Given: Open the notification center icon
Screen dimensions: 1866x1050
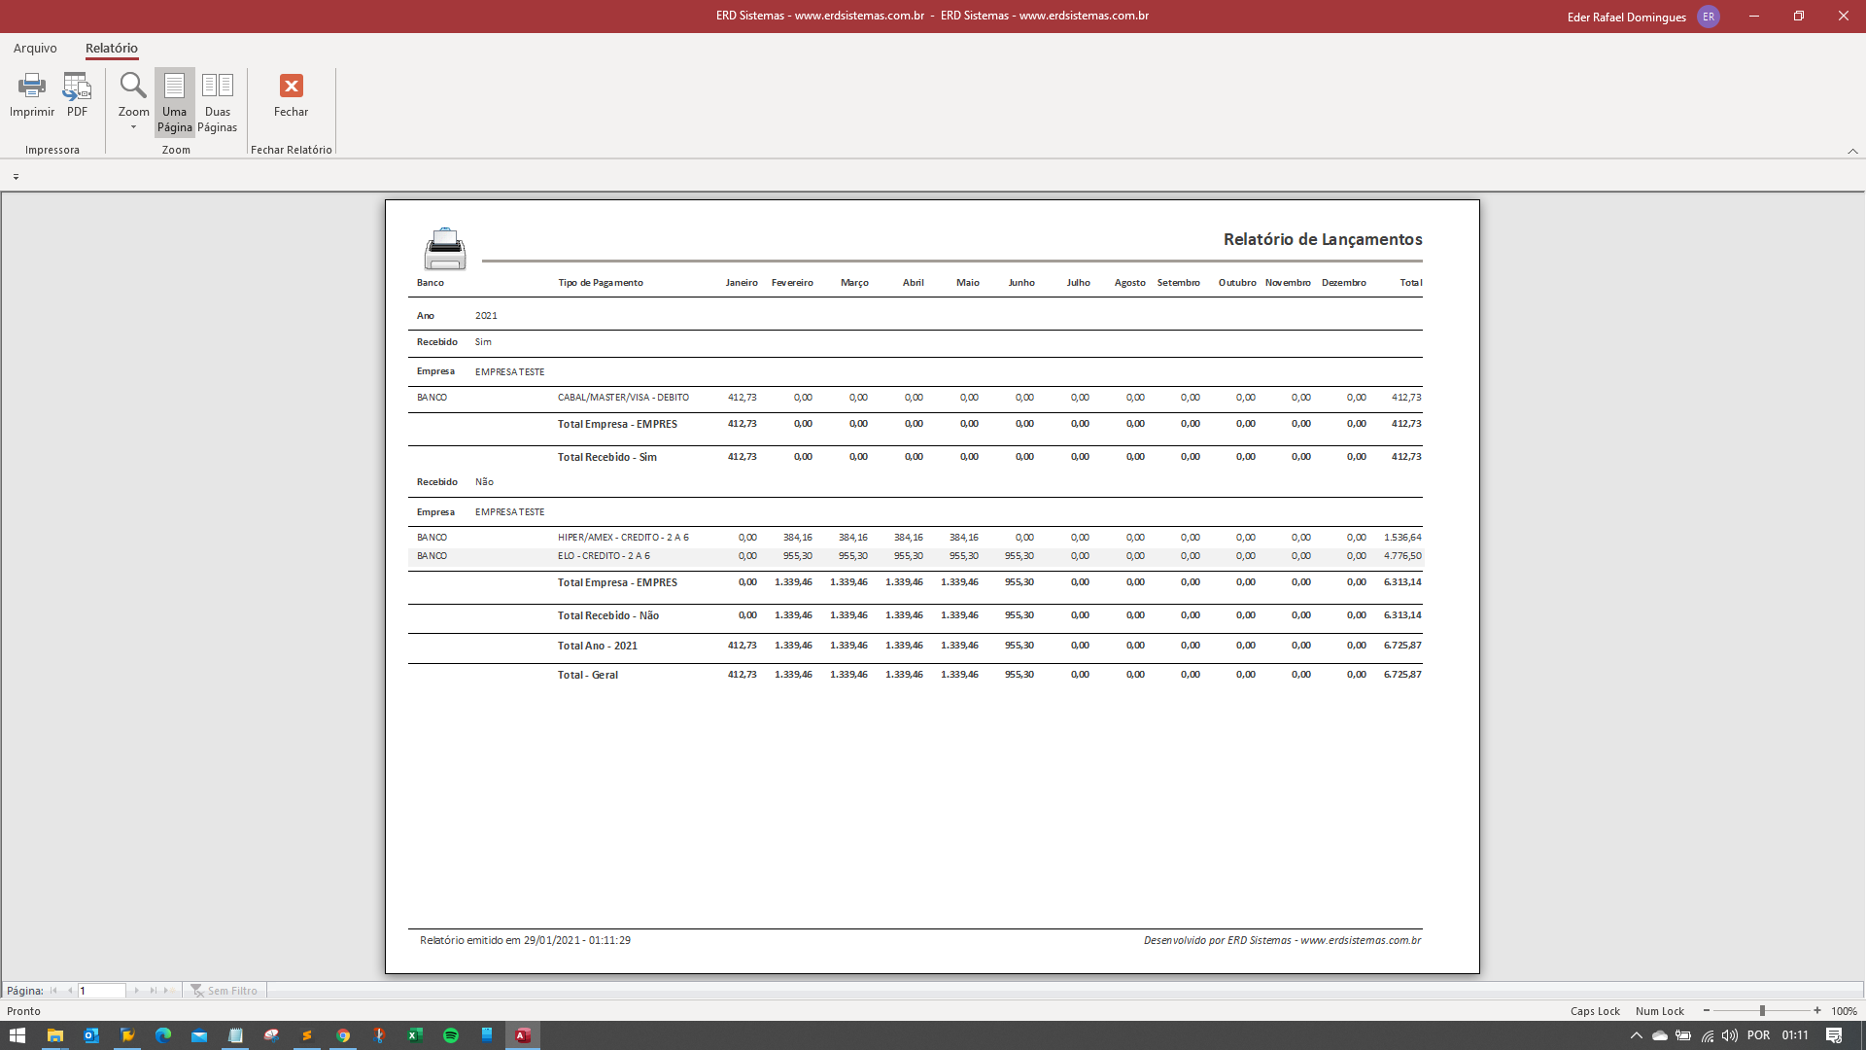Looking at the screenshot, I should pyautogui.click(x=1834, y=1035).
